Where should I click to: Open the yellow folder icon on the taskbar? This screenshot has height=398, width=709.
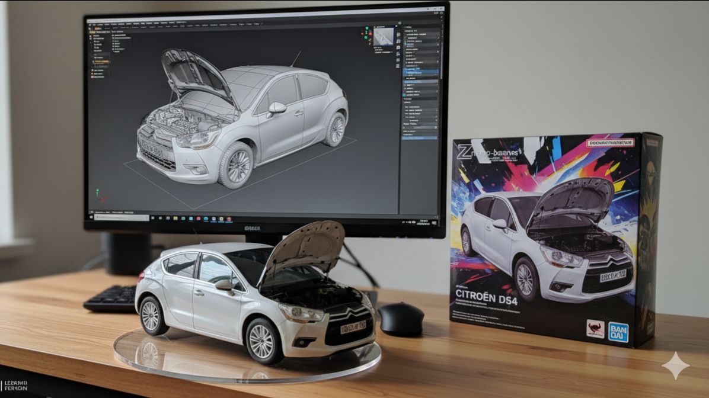pyautogui.click(x=175, y=218)
